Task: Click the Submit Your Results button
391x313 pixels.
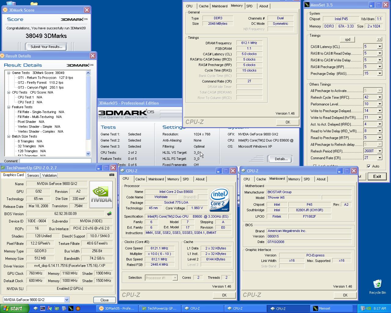Action: click(x=46, y=47)
